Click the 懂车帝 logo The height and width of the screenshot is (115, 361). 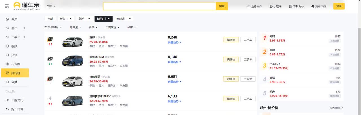[x=27, y=6]
